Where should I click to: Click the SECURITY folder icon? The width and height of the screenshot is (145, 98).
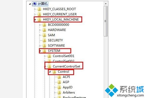click(x=44, y=40)
